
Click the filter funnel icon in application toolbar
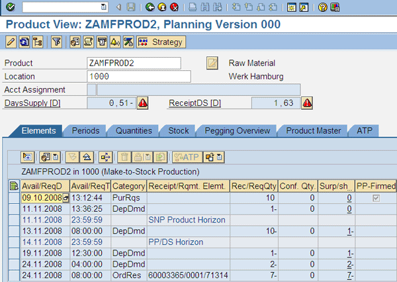pyautogui.click(x=56, y=42)
